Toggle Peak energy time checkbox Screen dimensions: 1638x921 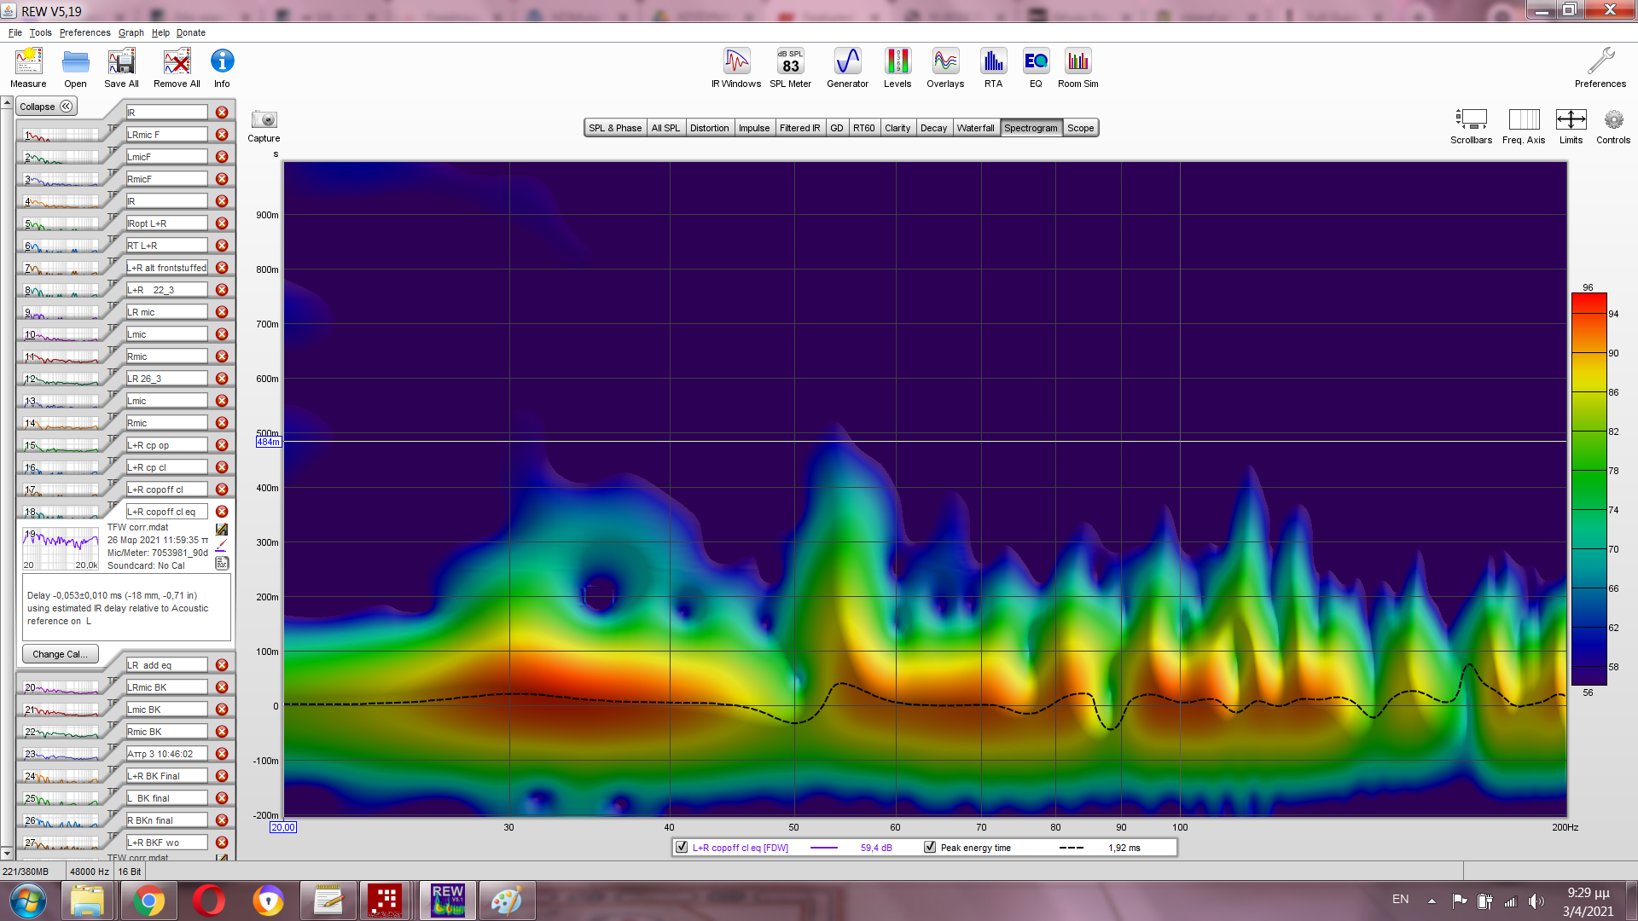[930, 847]
